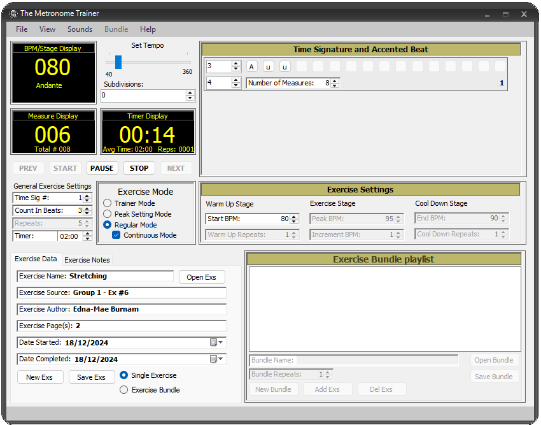
Task: Increase the time signature top number
Action: pyautogui.click(x=236, y=63)
